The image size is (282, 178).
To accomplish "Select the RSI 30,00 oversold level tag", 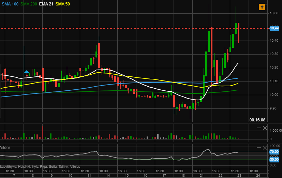I will (x=274, y=159).
